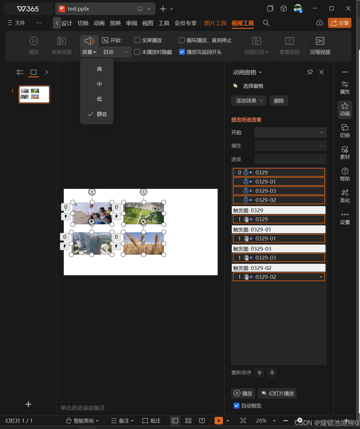Click the 播放 video play icon in ribbon

(x=34, y=41)
